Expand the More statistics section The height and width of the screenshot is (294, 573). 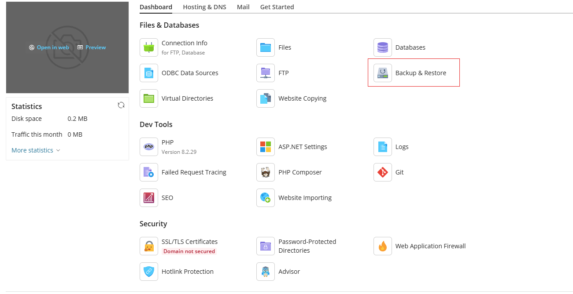pos(36,150)
